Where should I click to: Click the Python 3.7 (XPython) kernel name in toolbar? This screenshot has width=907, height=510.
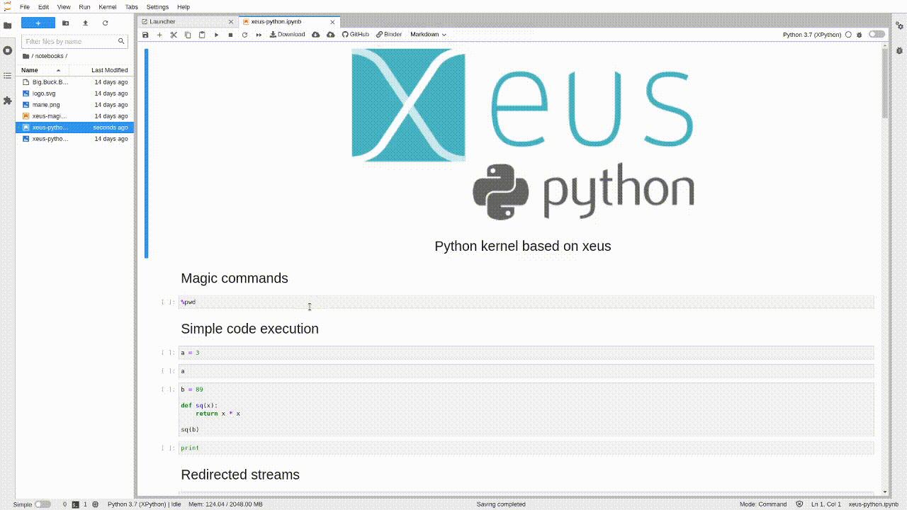pyautogui.click(x=812, y=35)
